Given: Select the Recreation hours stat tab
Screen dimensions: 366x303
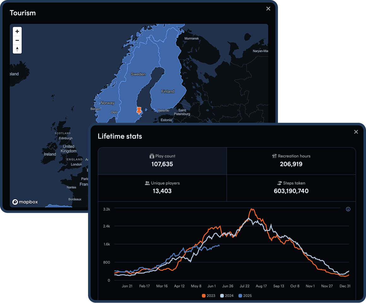Looking at the screenshot, I should [291, 161].
